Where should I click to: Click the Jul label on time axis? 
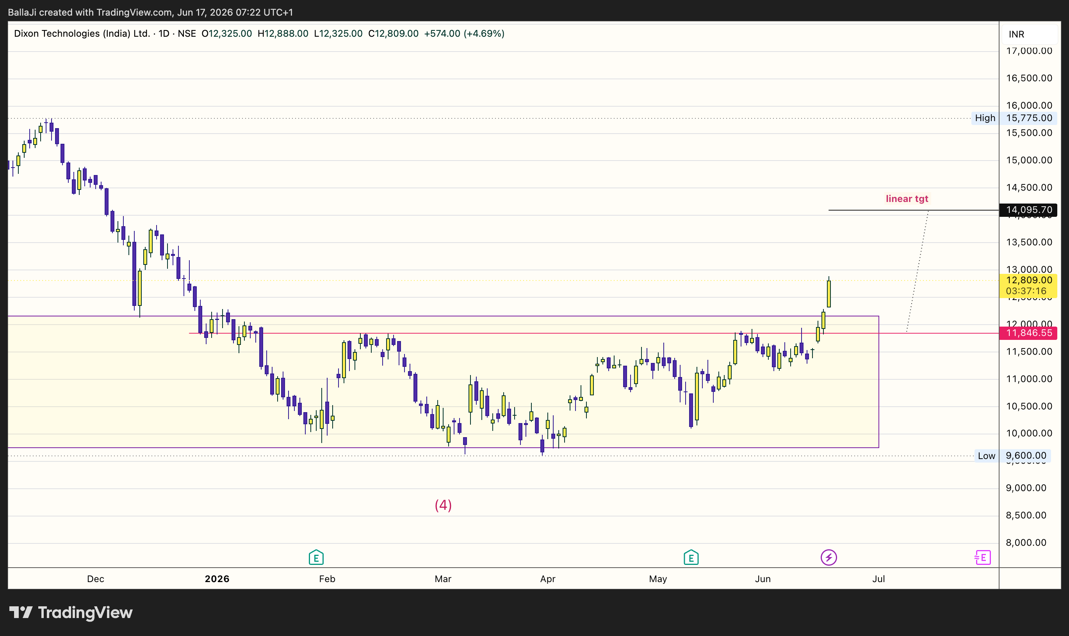(878, 579)
